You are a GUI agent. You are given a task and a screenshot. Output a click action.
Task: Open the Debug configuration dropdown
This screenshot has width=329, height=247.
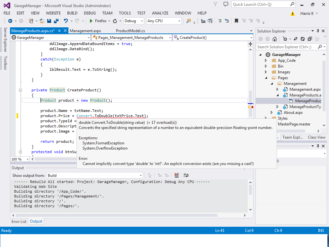pyautogui.click(x=134, y=21)
